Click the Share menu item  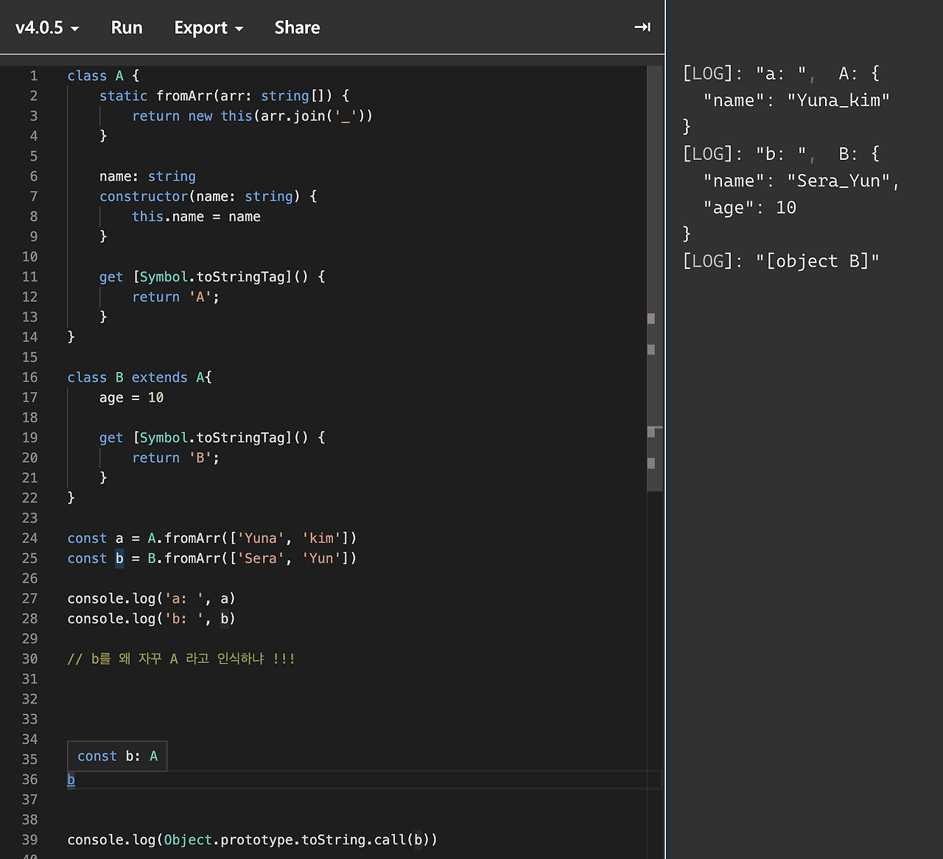point(297,28)
